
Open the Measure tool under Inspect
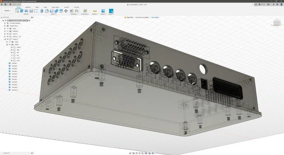95,11
